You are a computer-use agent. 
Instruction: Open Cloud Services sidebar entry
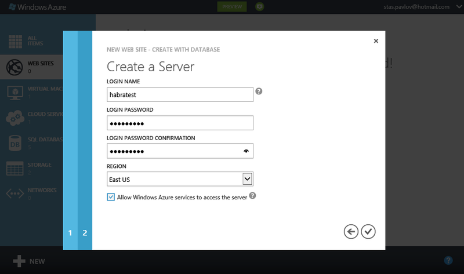pos(32,118)
